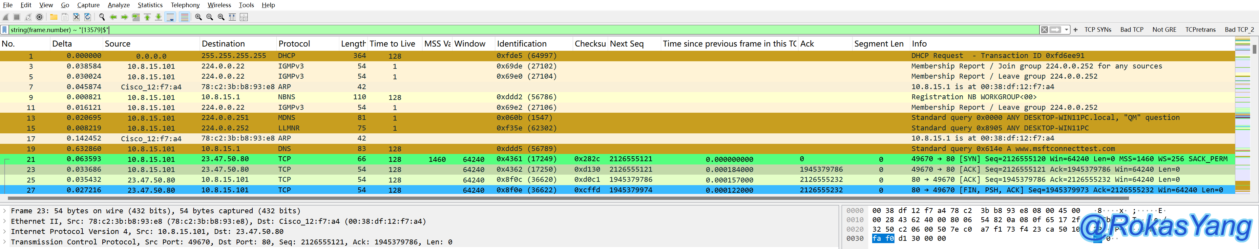Select packet number 19 DNS row
Screen dimensions: 1259x249
point(342,149)
